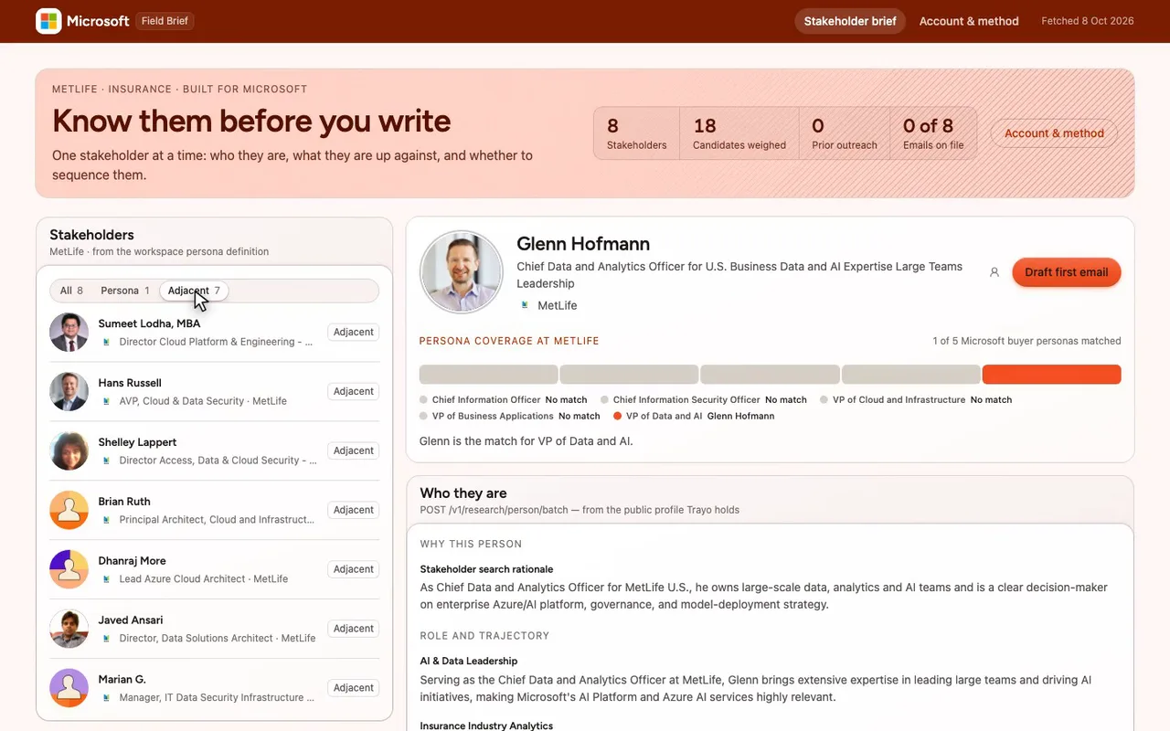Click Adjacent tag on Sumeet Lodha's row
Screen dimensions: 1170x731
[x=354, y=333]
